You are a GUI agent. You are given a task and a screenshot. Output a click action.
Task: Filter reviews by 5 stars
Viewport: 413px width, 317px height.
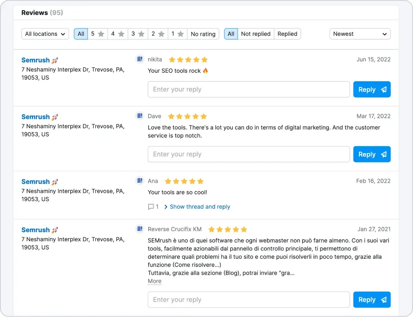(x=98, y=34)
